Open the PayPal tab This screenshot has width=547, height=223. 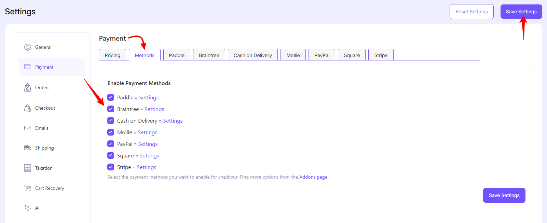point(322,55)
